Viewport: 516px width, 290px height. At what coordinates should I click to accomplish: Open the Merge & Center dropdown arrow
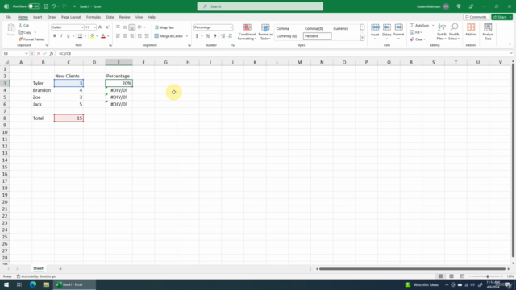point(187,36)
